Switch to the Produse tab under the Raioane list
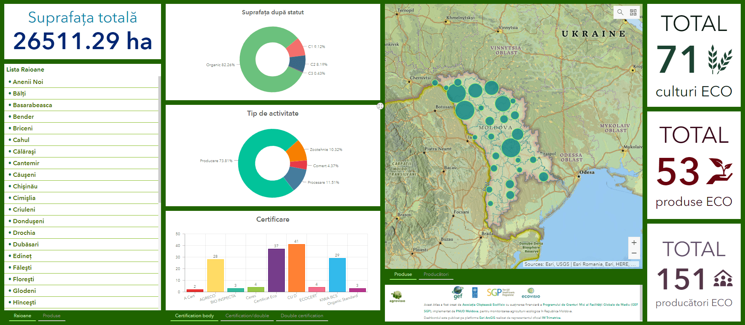The image size is (745, 325). (52, 316)
